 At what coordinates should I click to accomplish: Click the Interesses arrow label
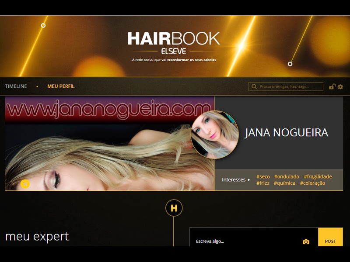pyautogui.click(x=236, y=179)
